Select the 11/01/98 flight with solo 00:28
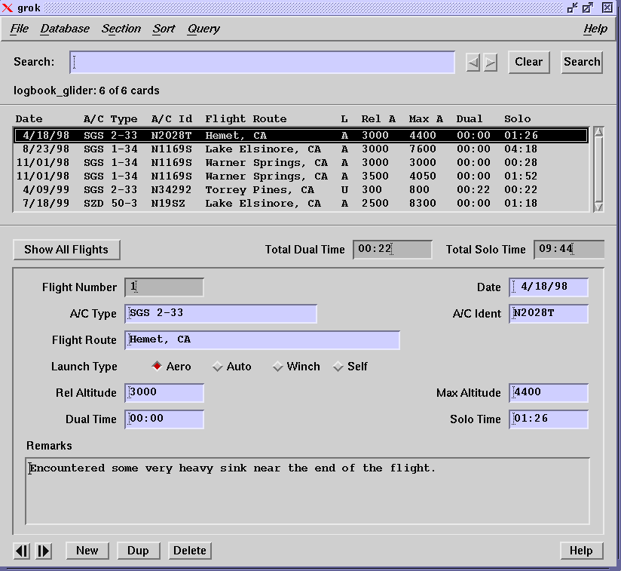This screenshot has width=621, height=571. (x=301, y=163)
